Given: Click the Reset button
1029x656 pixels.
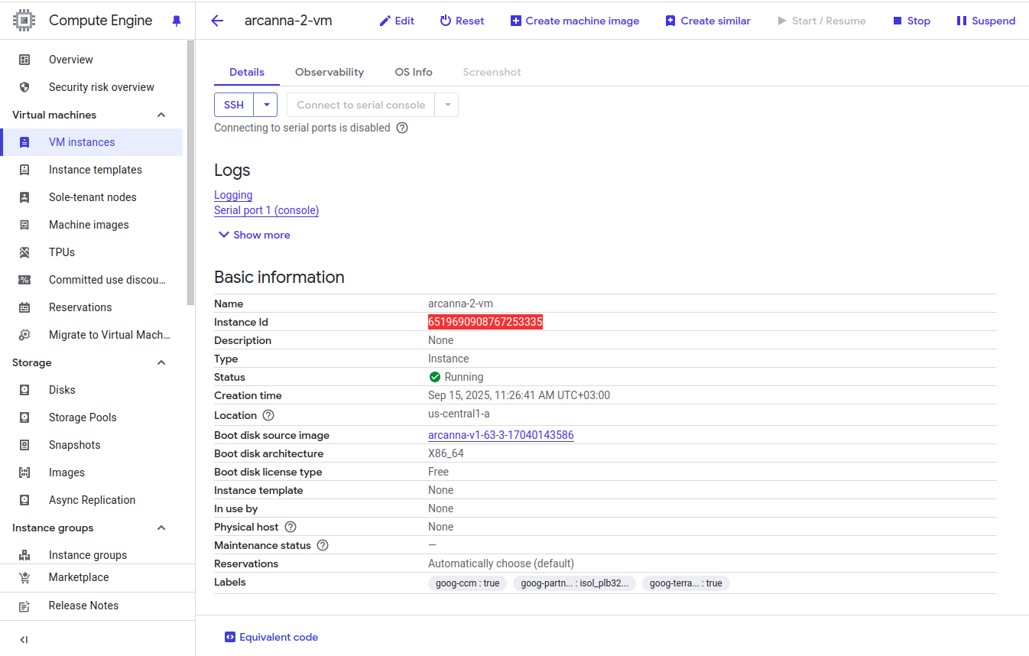Looking at the screenshot, I should [462, 21].
